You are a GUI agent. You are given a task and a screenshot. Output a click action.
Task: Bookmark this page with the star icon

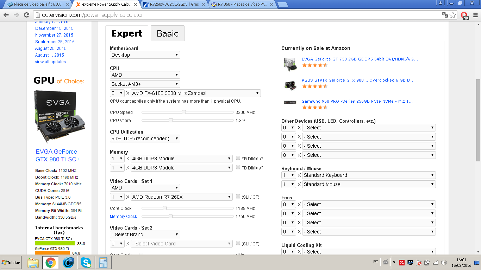point(453,15)
